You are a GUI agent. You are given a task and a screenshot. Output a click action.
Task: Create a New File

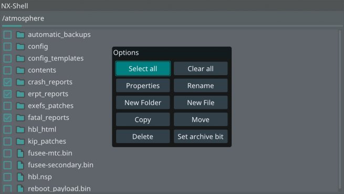201,103
